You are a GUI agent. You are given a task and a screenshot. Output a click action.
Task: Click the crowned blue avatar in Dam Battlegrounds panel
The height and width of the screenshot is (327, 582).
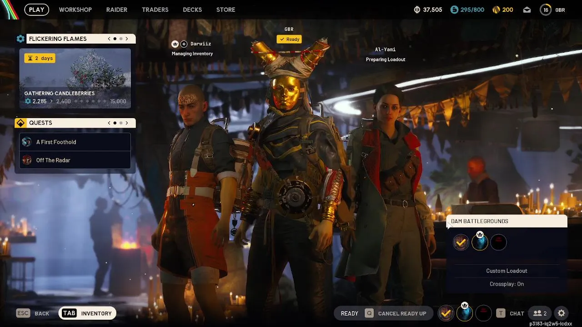[x=480, y=243]
